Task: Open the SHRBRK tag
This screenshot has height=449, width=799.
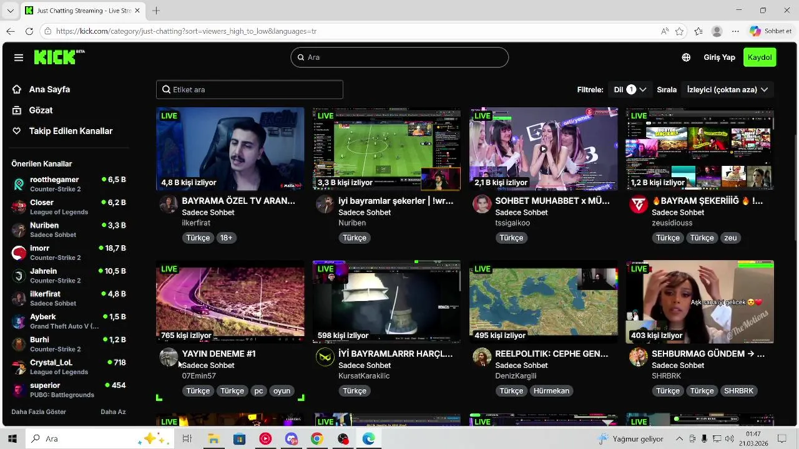Action: (739, 391)
